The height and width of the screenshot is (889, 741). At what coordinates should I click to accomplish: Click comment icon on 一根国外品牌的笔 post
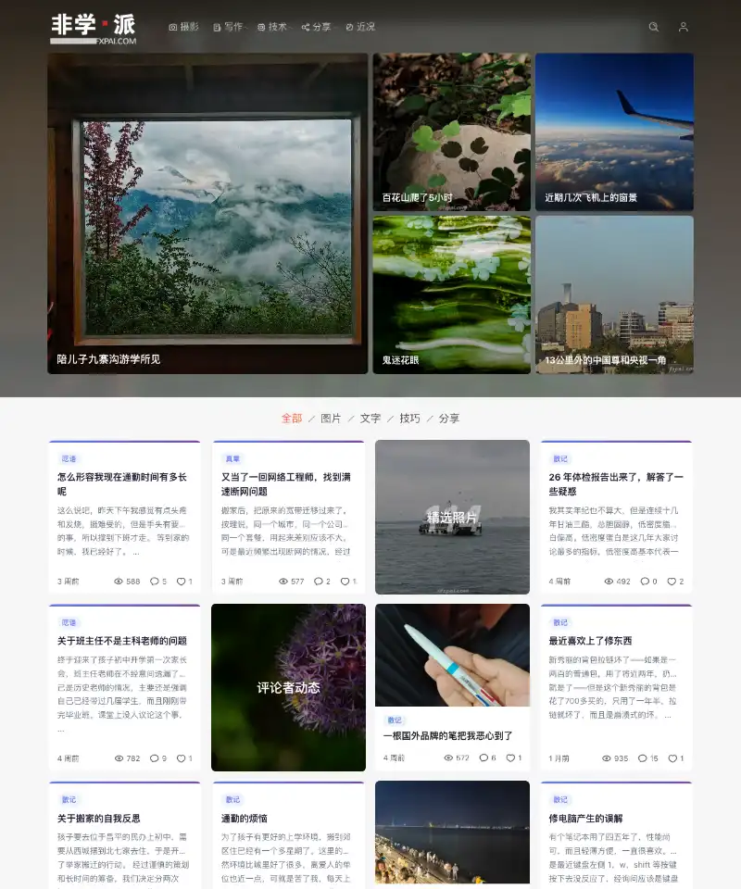(x=484, y=758)
